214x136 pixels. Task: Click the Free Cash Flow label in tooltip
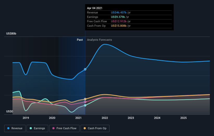pyautogui.click(x=97, y=21)
